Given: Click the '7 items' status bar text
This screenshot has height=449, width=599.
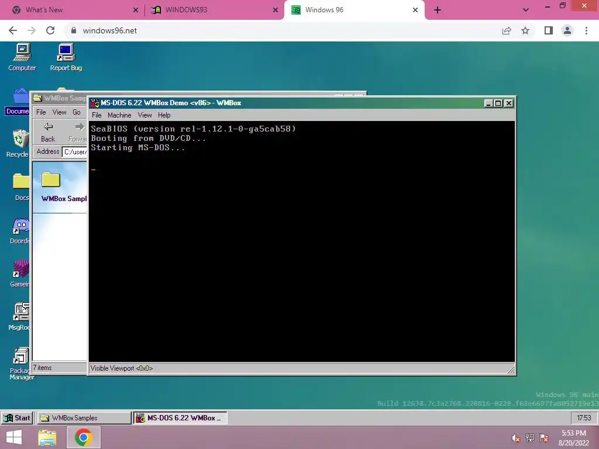Looking at the screenshot, I should 42,368.
